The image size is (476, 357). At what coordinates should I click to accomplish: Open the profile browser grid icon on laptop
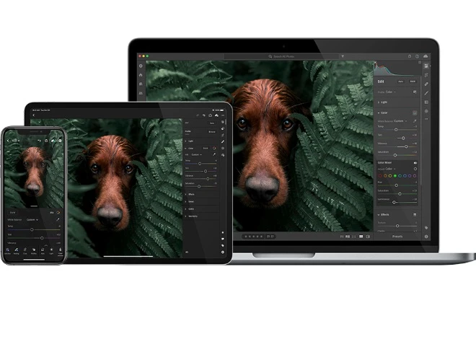pyautogui.click(x=415, y=92)
